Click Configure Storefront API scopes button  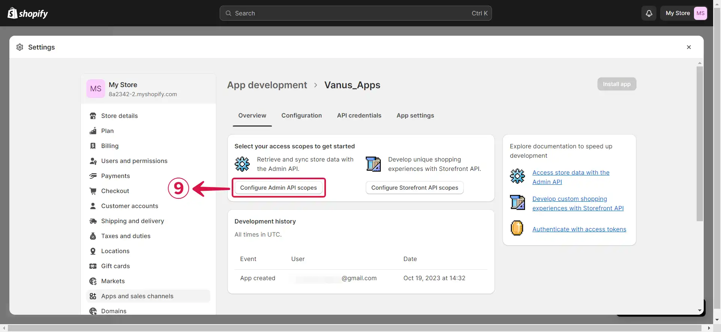click(x=415, y=188)
